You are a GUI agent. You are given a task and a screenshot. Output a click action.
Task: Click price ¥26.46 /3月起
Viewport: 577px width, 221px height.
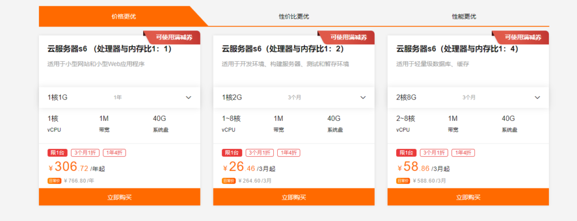coord(248,168)
